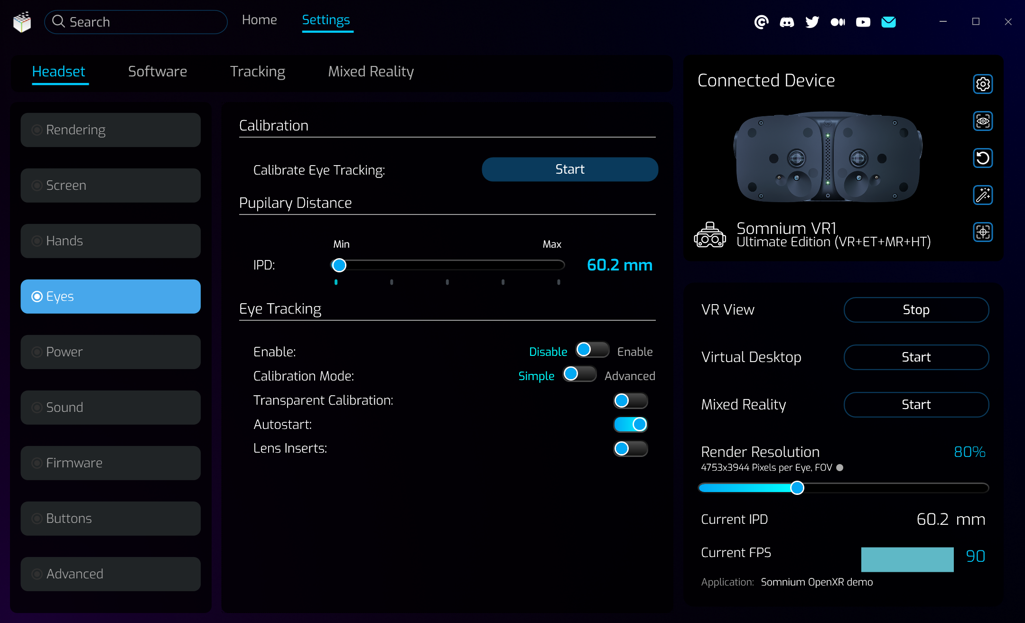Click the blue mail envelope icon

[x=888, y=22]
